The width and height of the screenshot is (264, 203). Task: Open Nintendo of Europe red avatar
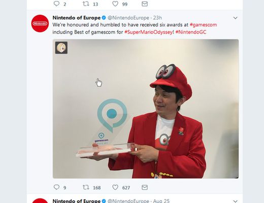[40, 23]
